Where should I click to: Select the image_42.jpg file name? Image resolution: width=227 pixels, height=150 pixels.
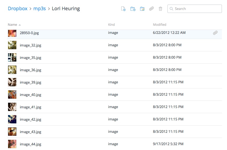(x=30, y=119)
